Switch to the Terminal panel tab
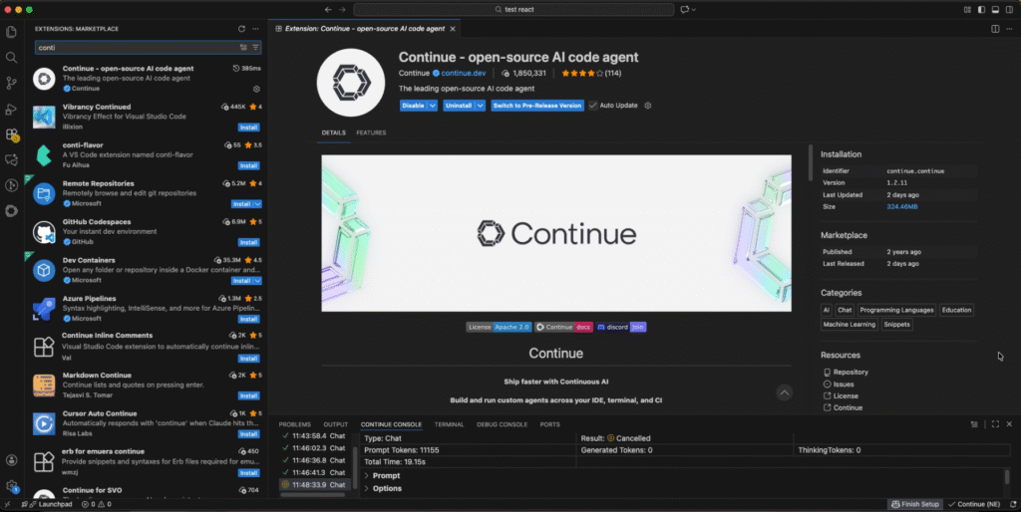Image resolution: width=1021 pixels, height=512 pixels. click(x=449, y=424)
